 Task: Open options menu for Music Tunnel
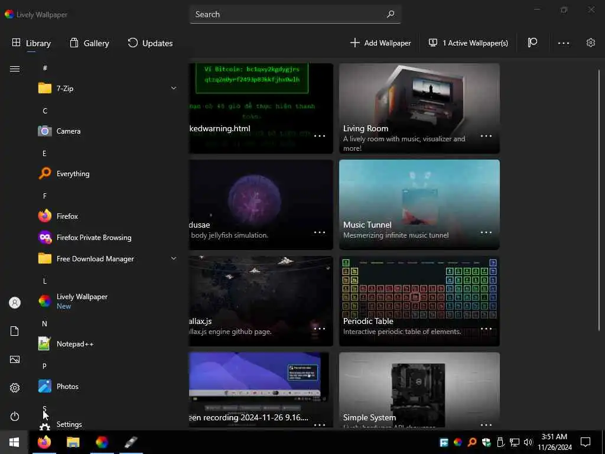(486, 232)
